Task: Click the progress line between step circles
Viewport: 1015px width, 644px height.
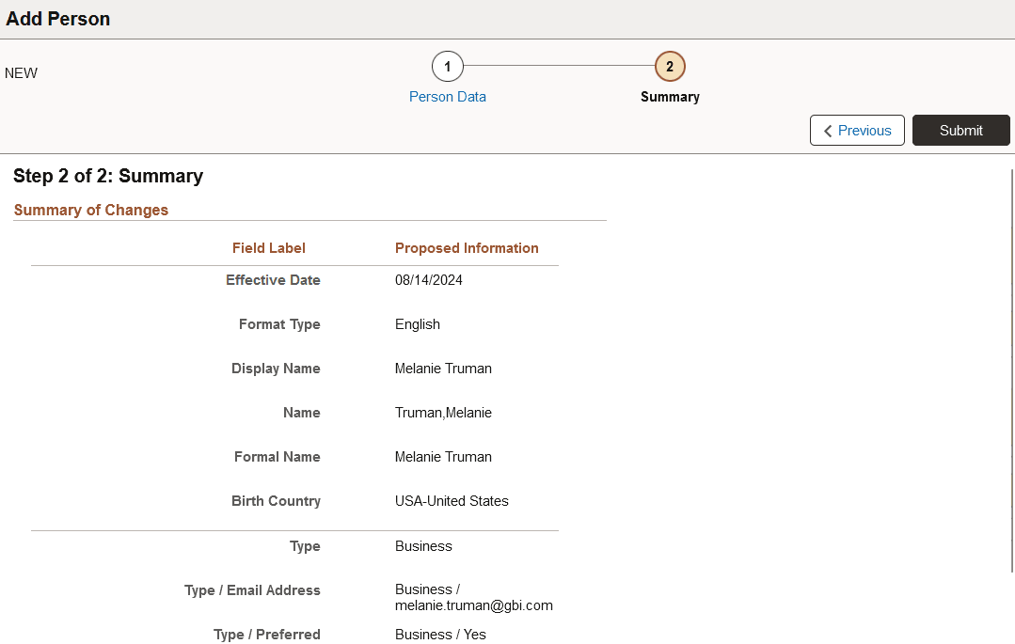Action: pyautogui.click(x=558, y=66)
